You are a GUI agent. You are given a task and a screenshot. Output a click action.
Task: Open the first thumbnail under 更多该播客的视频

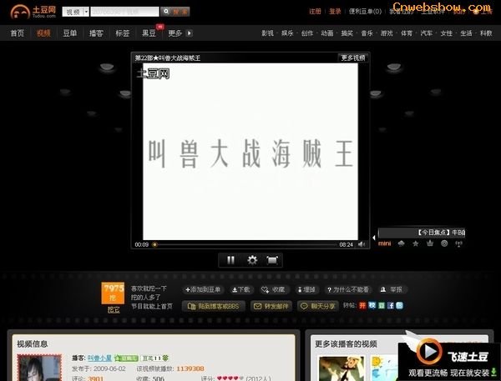[342, 368]
